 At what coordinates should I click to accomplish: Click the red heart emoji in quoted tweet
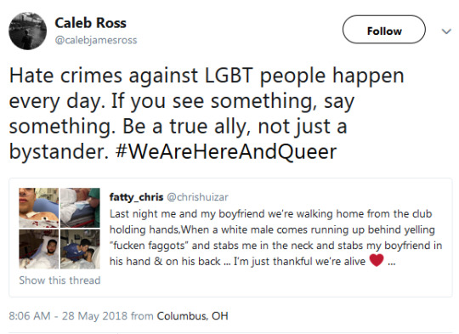click(x=377, y=260)
